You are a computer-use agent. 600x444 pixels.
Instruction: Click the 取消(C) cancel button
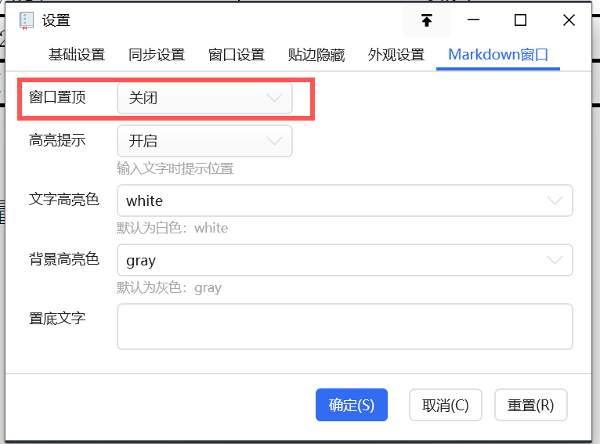tap(445, 406)
